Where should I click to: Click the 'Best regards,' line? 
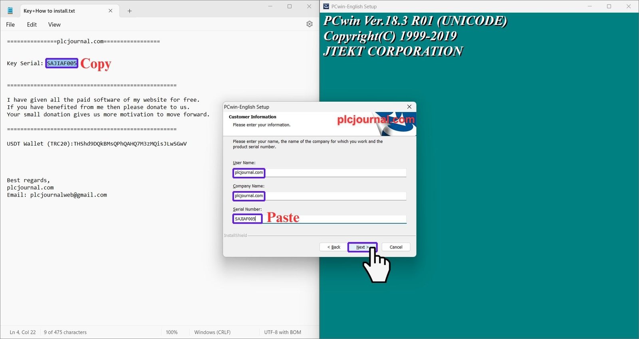point(28,180)
